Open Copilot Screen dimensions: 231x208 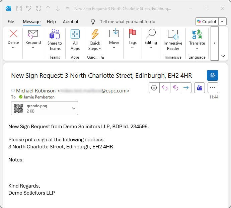point(207,22)
